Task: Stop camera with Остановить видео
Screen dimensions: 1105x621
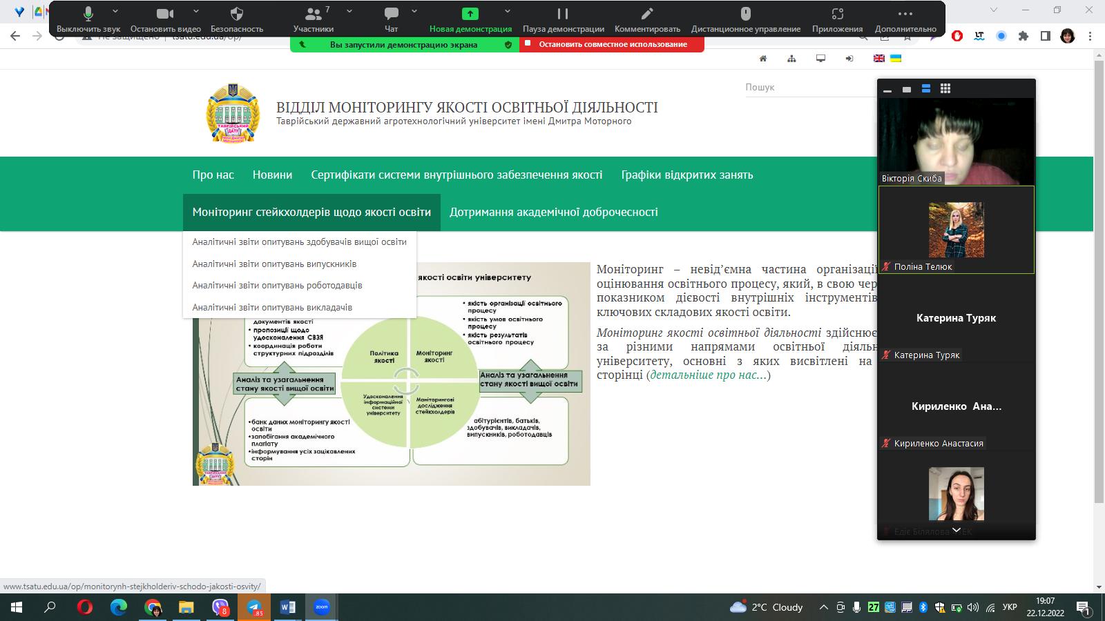Action: click(165, 19)
